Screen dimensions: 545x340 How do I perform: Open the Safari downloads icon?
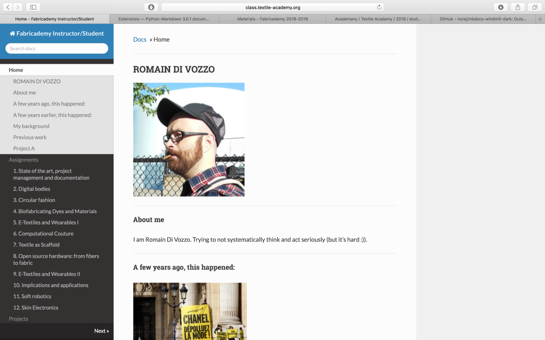coord(501,7)
